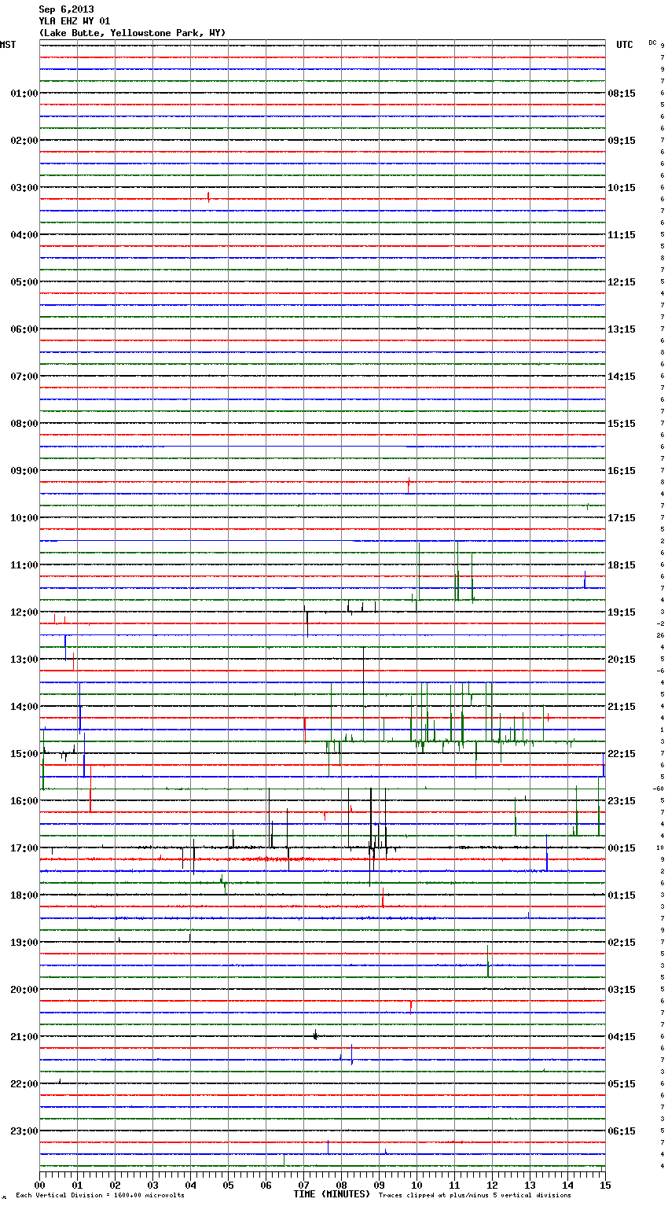Click 'Each Vertical Division = 1600.00 microvolts' note
Image resolution: width=668 pixels, height=1206 pixels.
tap(100, 1196)
